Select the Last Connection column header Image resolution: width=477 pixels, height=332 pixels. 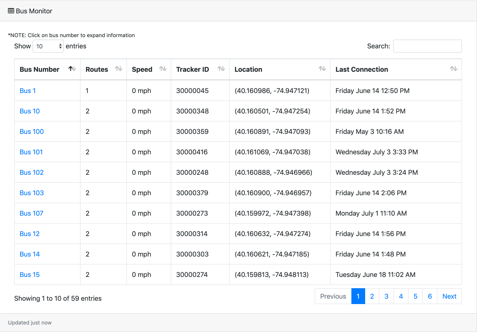[x=362, y=69]
